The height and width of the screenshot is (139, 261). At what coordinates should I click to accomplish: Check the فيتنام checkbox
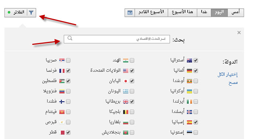pos(68,112)
